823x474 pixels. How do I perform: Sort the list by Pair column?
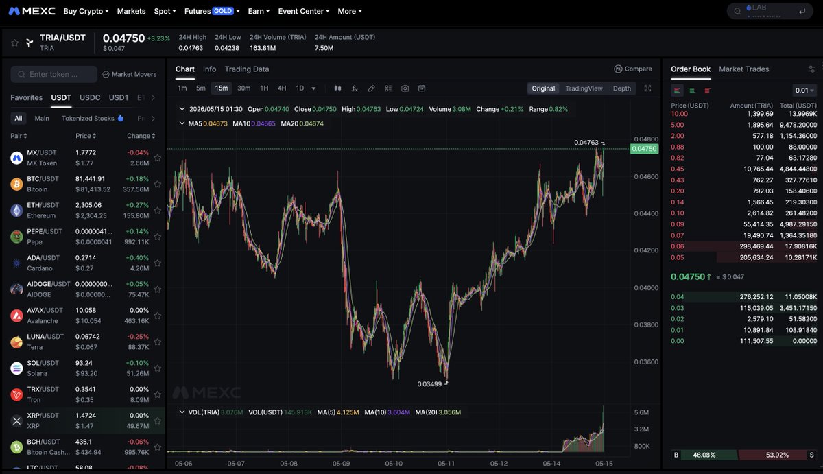[x=19, y=136]
